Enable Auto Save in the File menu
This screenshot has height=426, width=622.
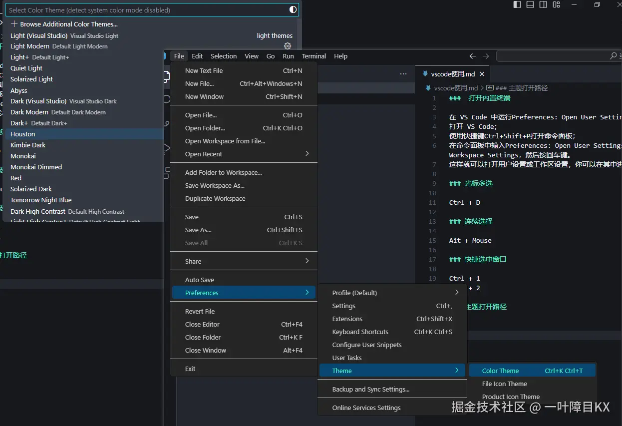click(200, 280)
